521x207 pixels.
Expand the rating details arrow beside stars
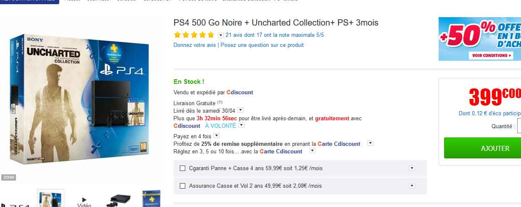coord(221,35)
